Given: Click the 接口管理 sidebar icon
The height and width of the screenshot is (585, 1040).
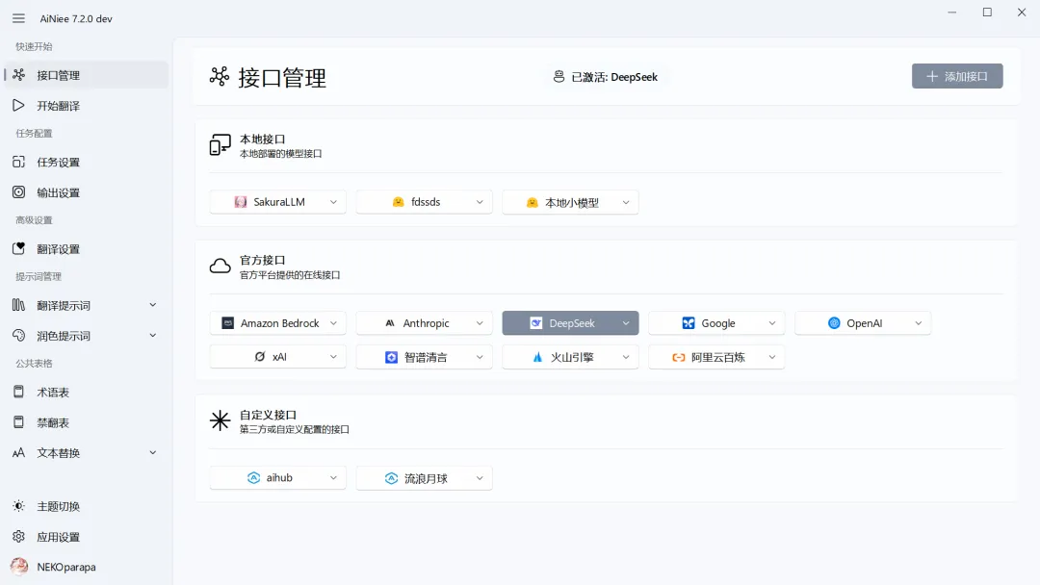Looking at the screenshot, I should tap(18, 75).
